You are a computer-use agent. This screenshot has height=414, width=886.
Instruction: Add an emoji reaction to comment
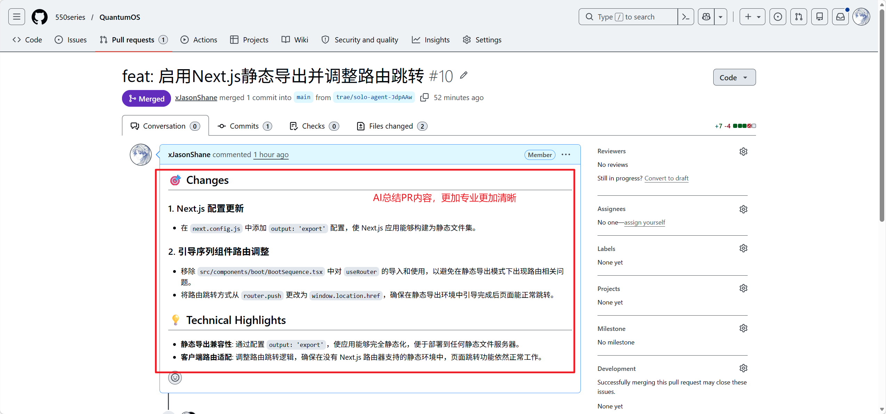[175, 378]
